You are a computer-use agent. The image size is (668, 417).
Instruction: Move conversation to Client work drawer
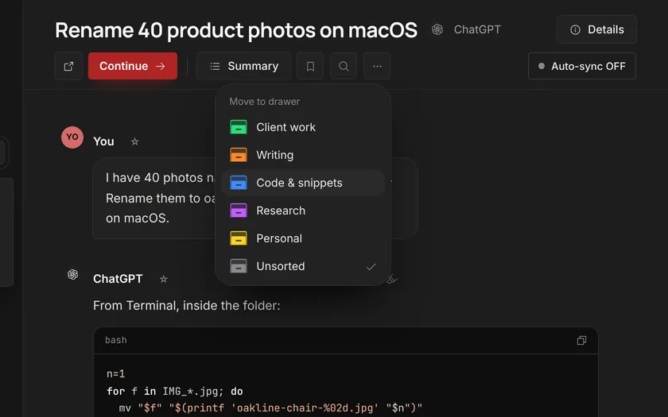coord(303,127)
